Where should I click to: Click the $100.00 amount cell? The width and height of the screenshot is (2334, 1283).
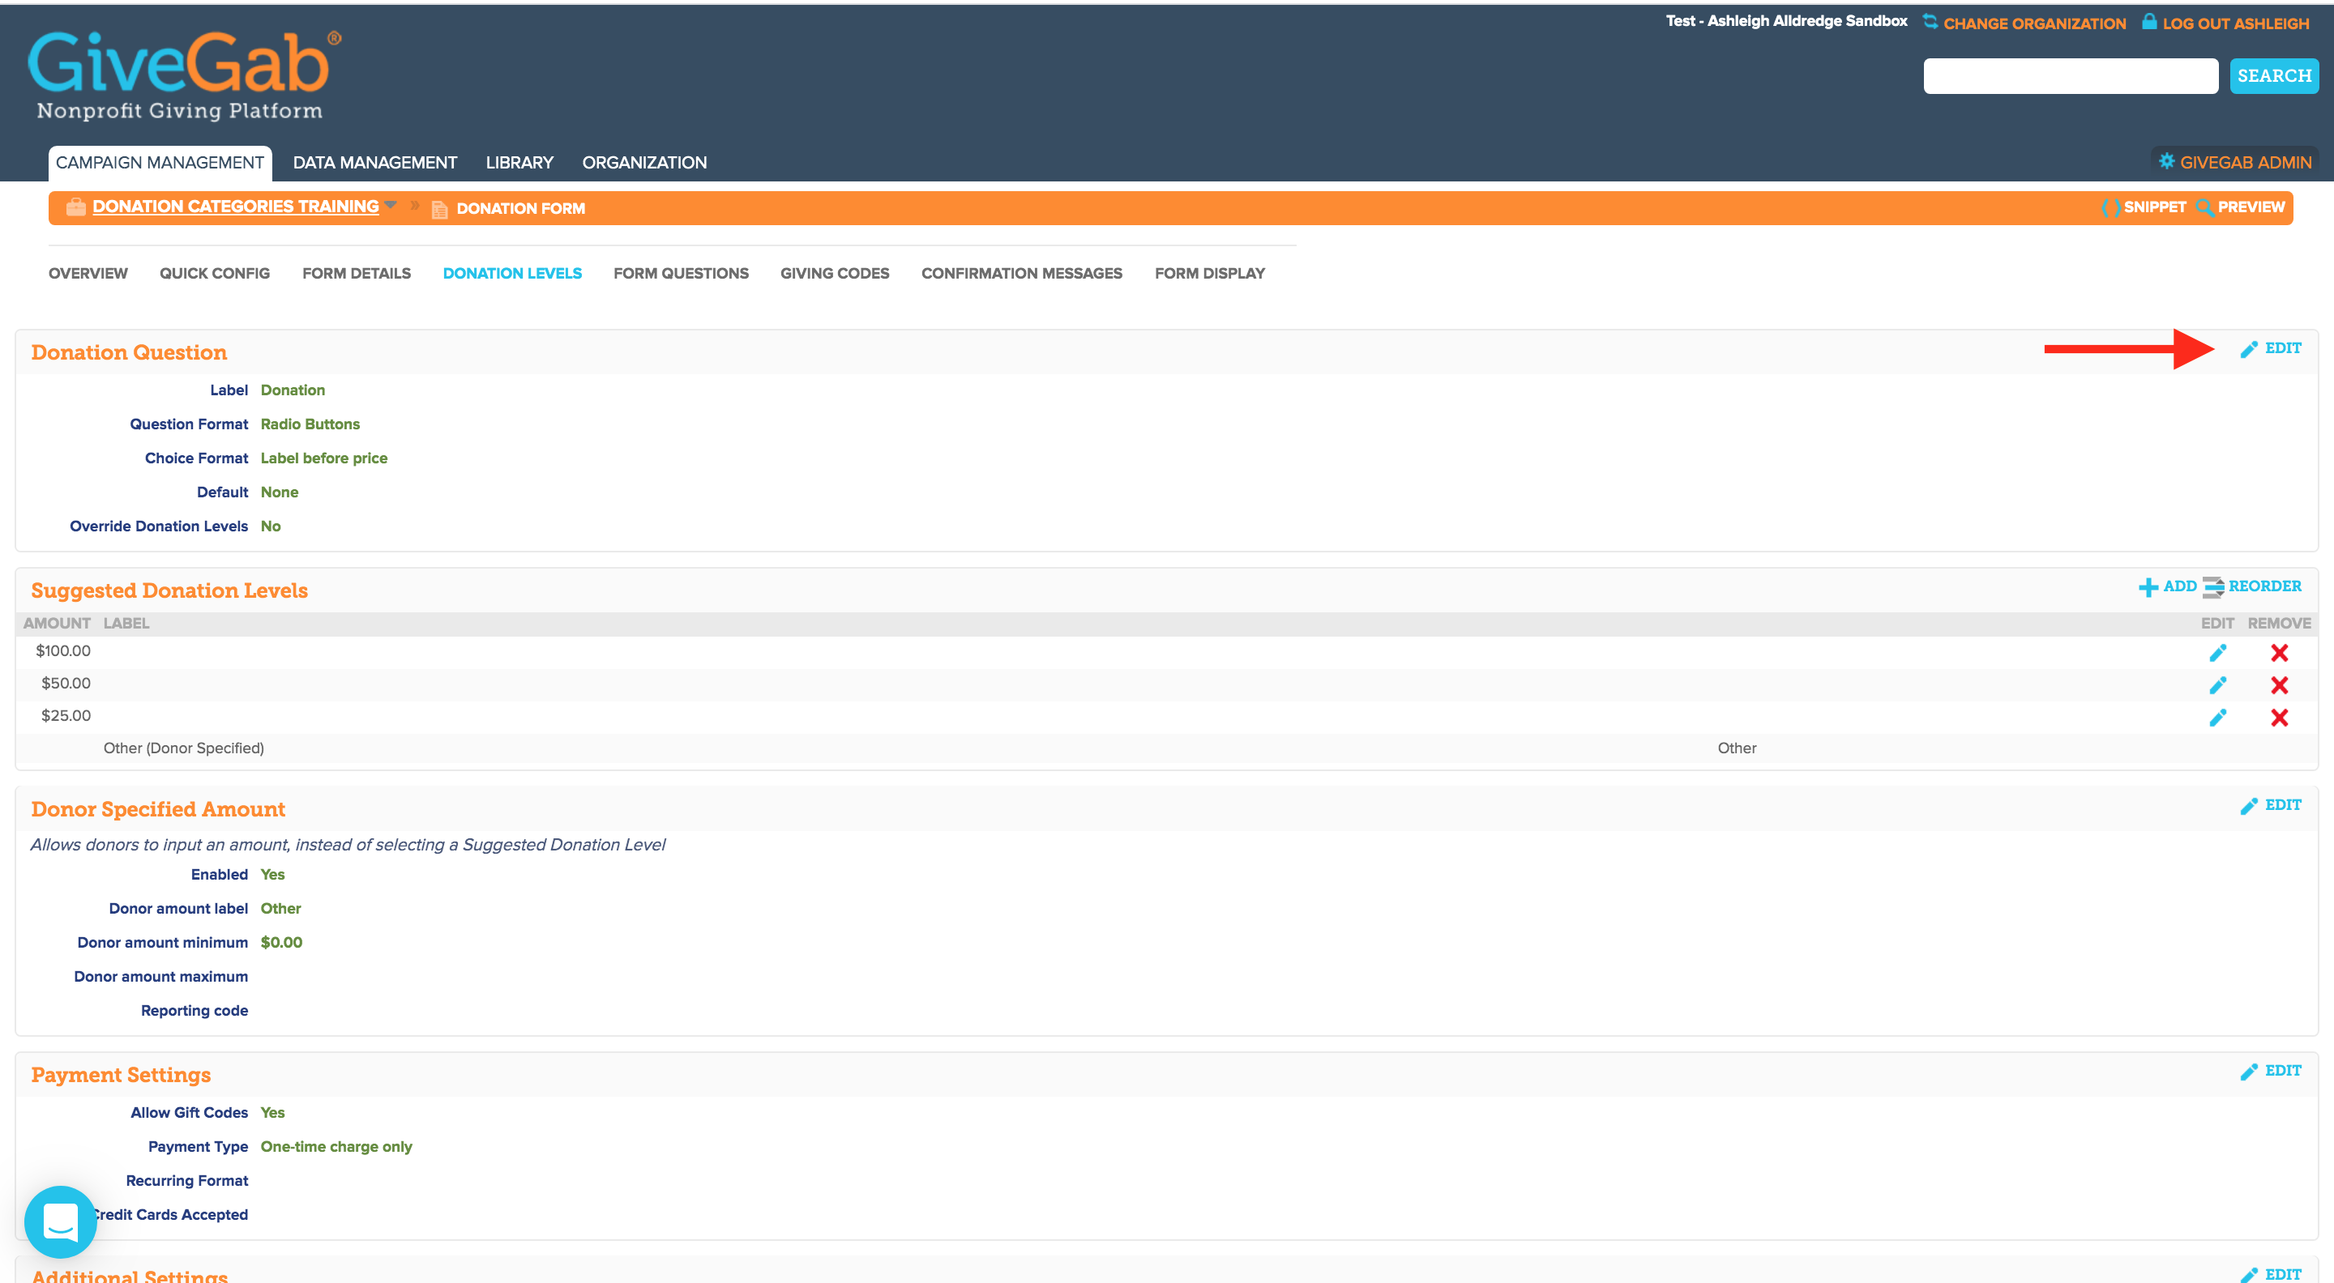point(63,651)
